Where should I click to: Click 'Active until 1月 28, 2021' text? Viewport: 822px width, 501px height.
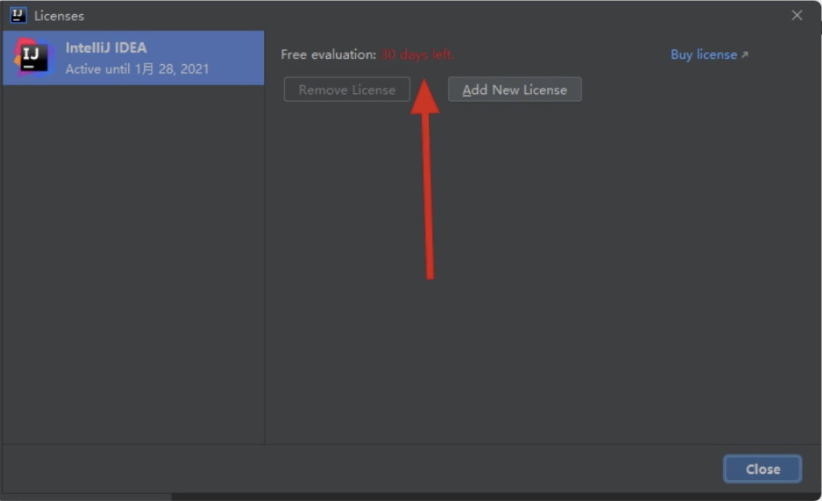click(x=137, y=69)
